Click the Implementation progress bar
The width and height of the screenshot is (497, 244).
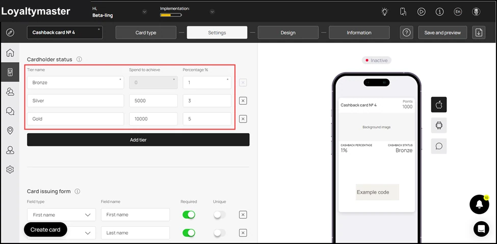[x=171, y=15]
